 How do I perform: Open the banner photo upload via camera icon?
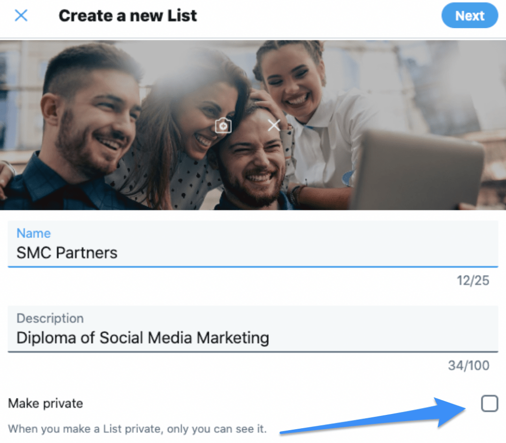[222, 125]
